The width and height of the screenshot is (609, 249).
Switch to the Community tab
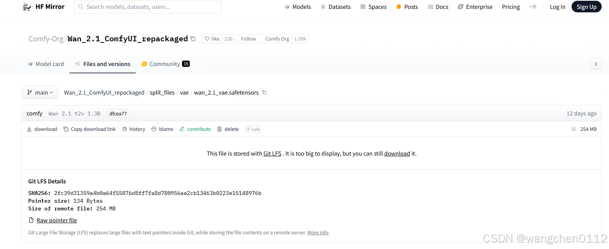pyautogui.click(x=165, y=64)
